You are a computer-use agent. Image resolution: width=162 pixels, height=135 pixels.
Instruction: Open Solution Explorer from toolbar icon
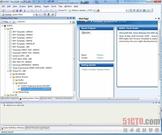[130, 10]
